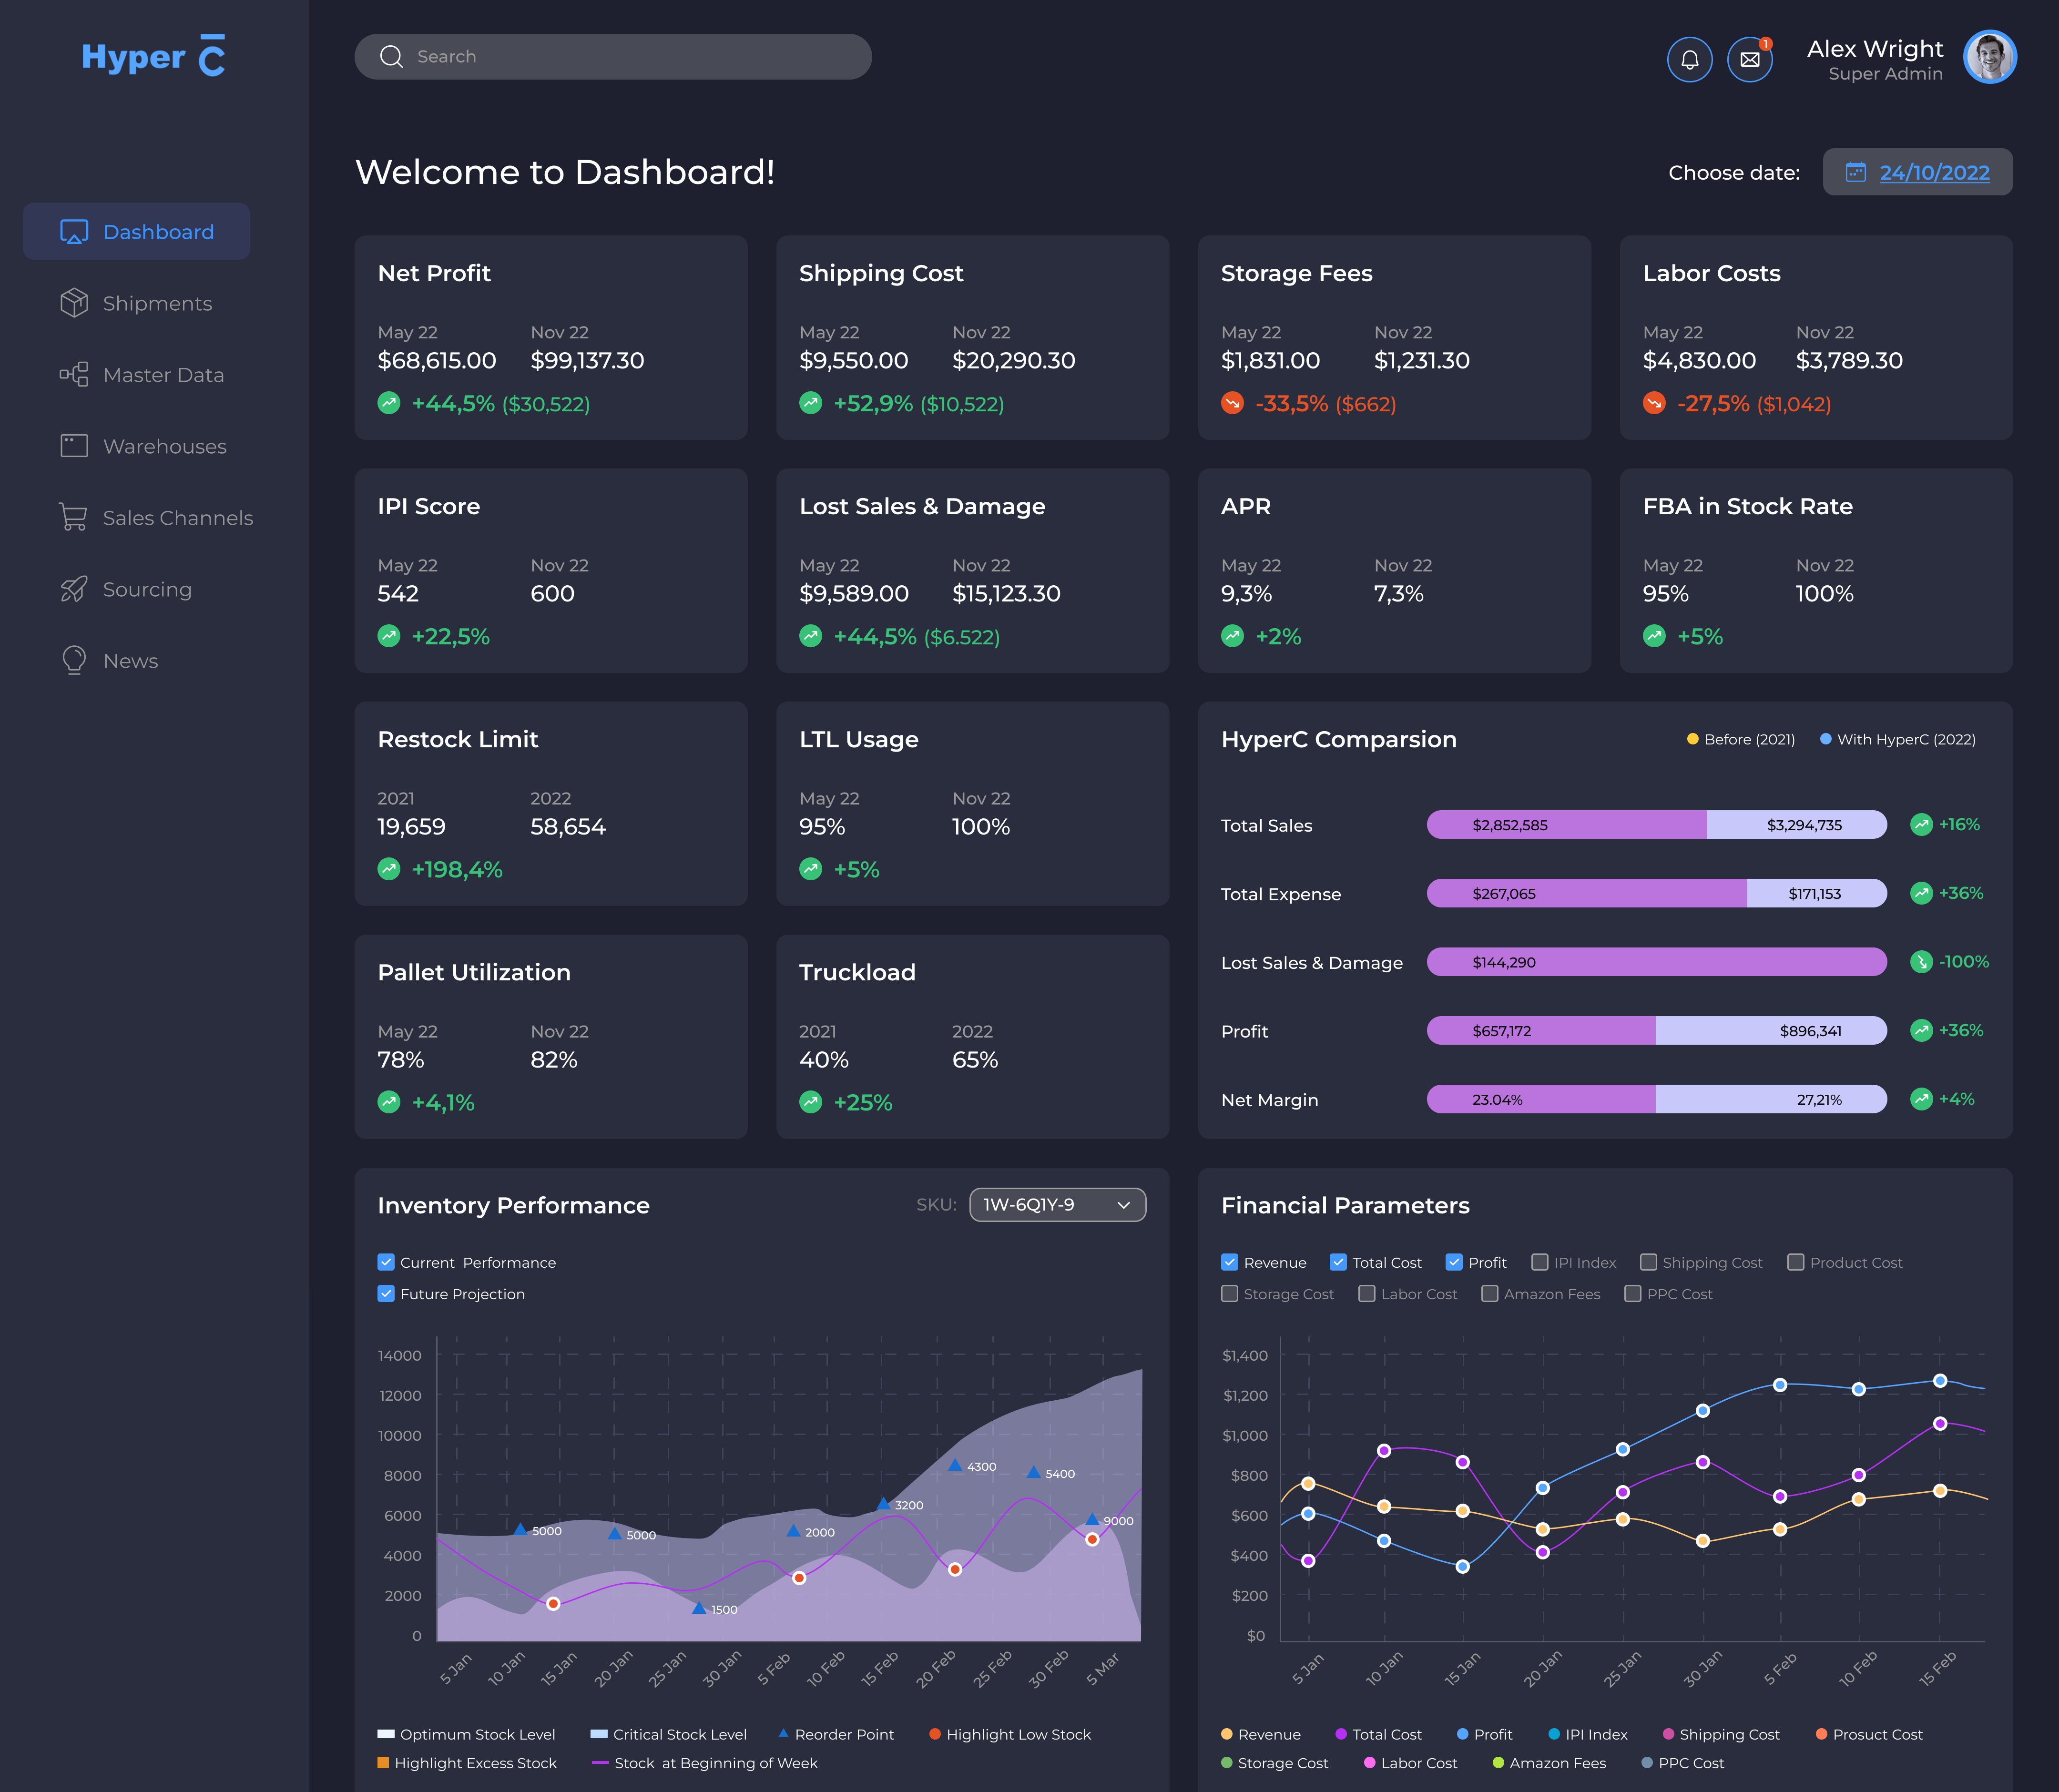
Task: Click the Shipments box icon
Action: point(74,303)
